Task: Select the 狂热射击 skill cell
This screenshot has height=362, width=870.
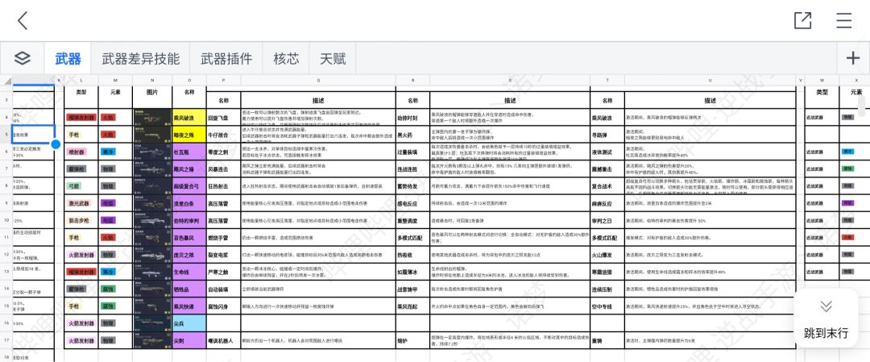Action: coord(224,186)
